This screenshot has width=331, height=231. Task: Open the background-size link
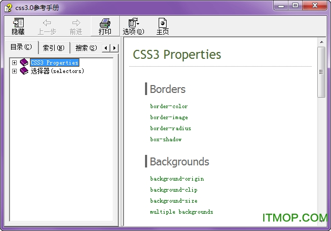coord(173,201)
